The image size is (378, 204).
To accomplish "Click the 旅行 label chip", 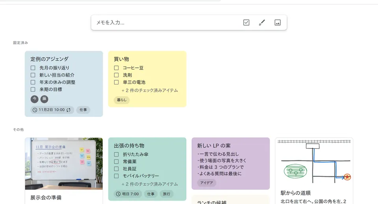I will pyautogui.click(x=166, y=194).
